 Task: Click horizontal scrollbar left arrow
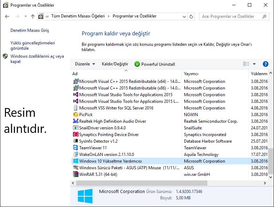73,183
